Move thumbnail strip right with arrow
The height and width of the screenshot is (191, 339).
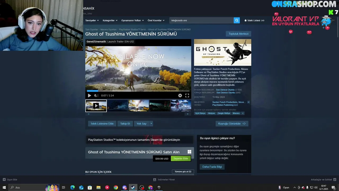click(x=188, y=114)
